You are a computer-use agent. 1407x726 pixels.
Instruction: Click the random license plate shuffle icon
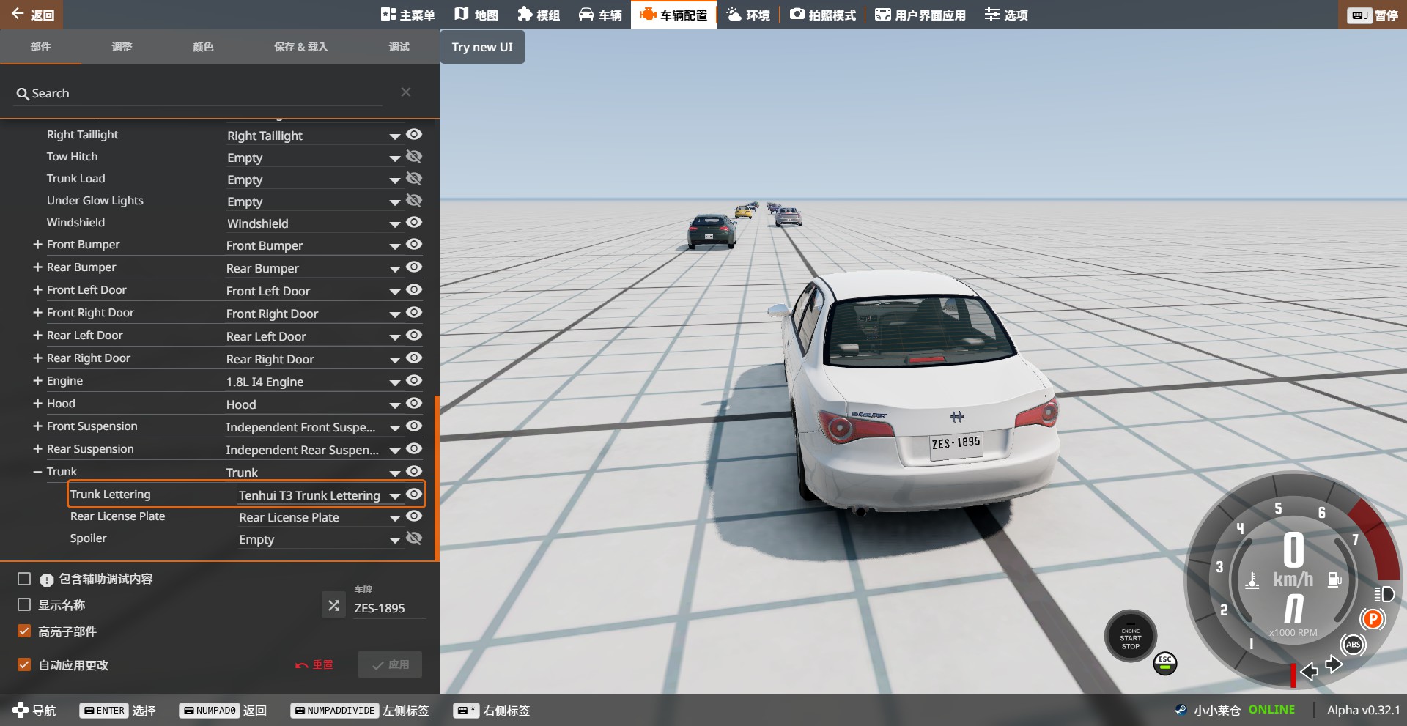pos(333,605)
